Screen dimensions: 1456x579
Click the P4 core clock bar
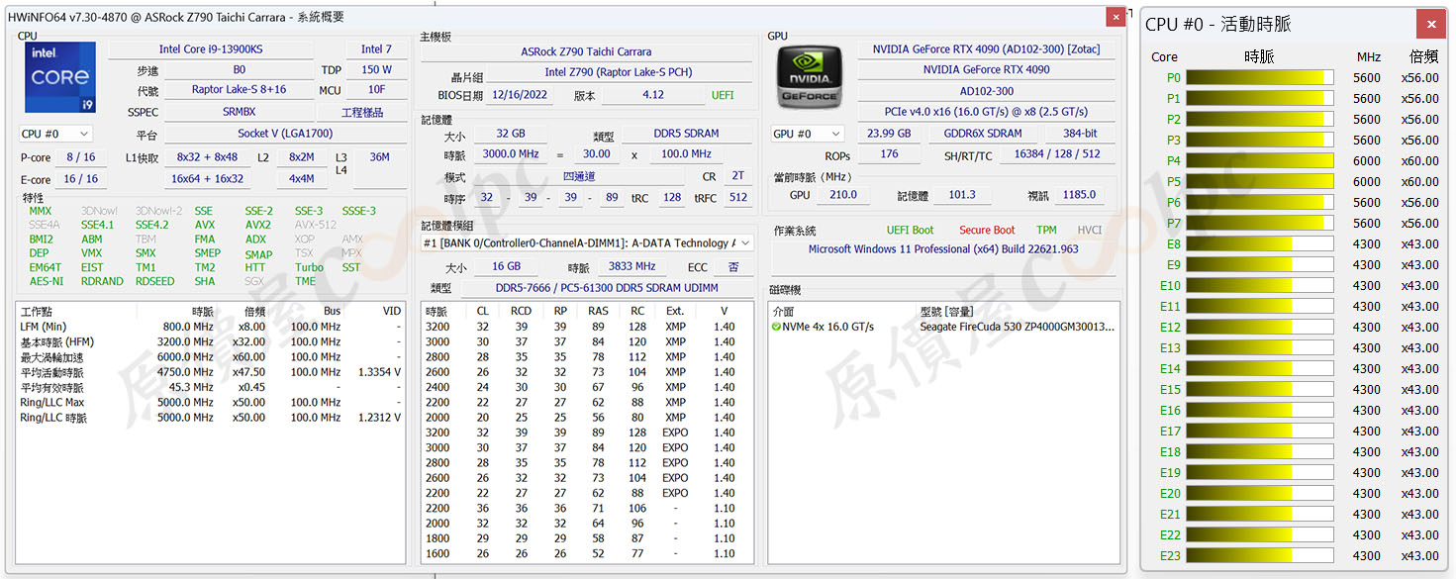point(1259,160)
